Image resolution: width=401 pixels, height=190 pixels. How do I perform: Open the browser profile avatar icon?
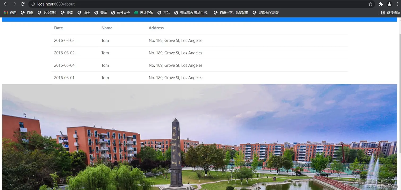click(x=389, y=4)
